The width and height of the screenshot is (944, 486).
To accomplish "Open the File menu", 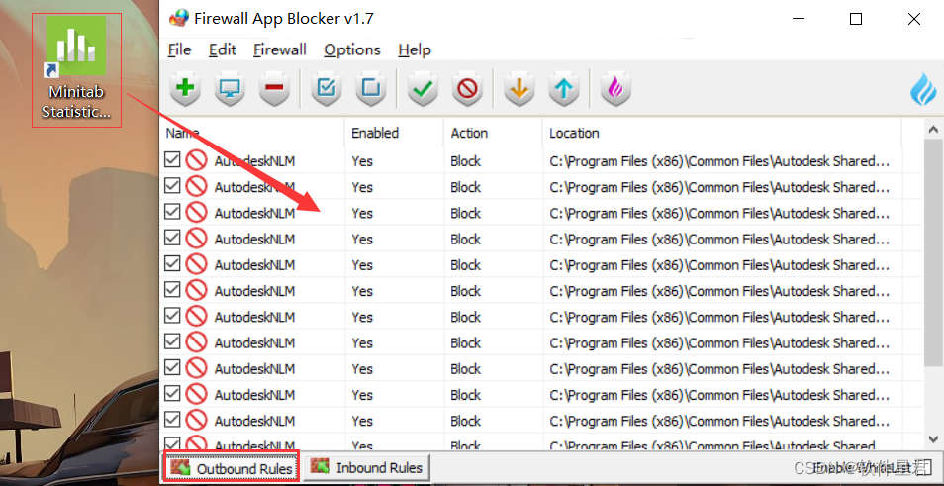I will click(179, 49).
